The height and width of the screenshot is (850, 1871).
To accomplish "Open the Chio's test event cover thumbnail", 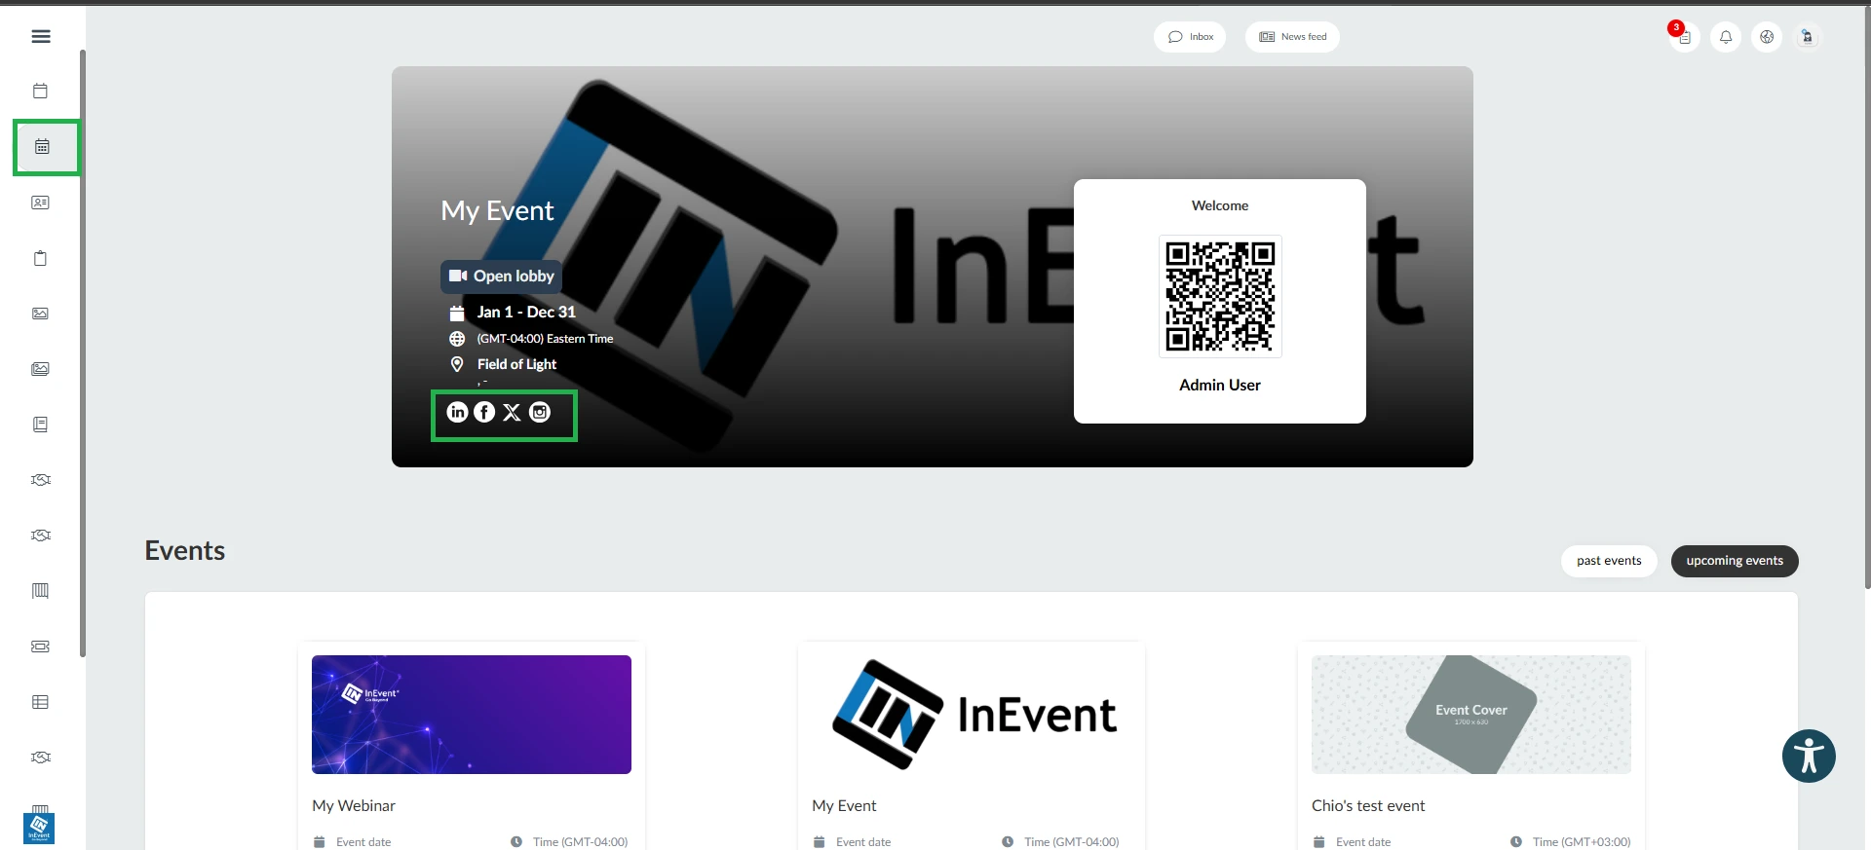I will [1471, 715].
